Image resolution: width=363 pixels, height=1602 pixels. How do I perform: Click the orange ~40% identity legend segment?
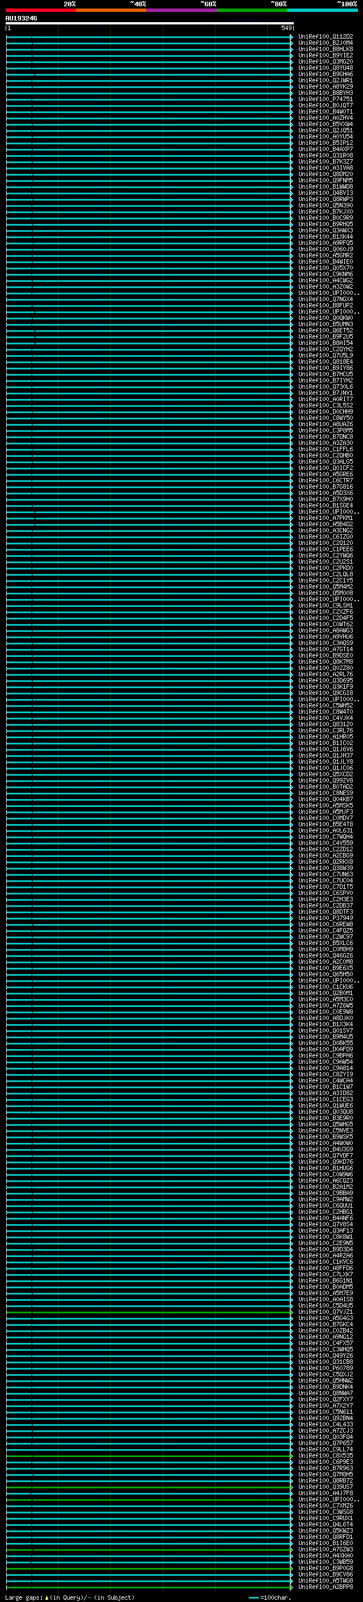[112, 10]
